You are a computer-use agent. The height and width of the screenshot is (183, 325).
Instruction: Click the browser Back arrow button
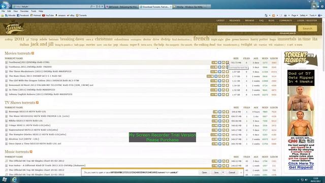(x=4, y=7)
